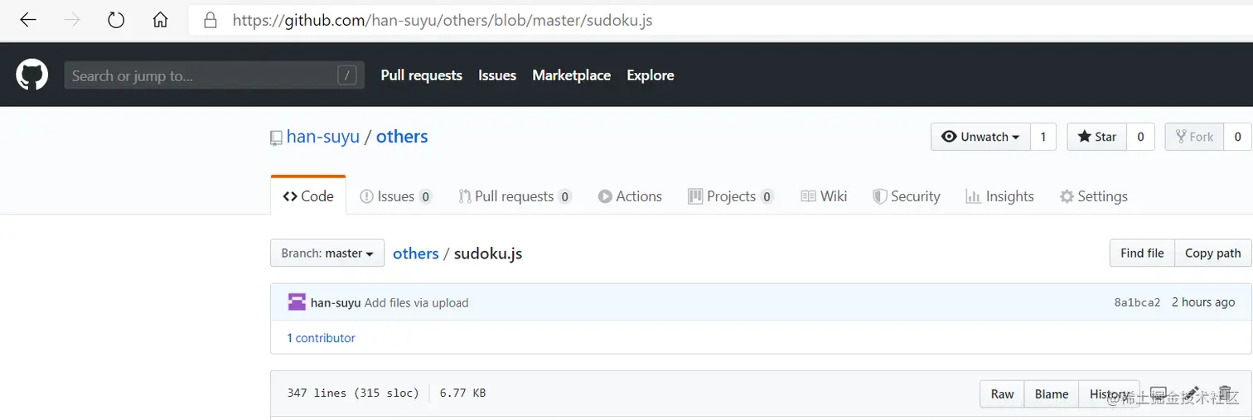The image size is (1253, 420).
Task: Edit sudoku.js with the pencil icon
Action: [1192, 394]
